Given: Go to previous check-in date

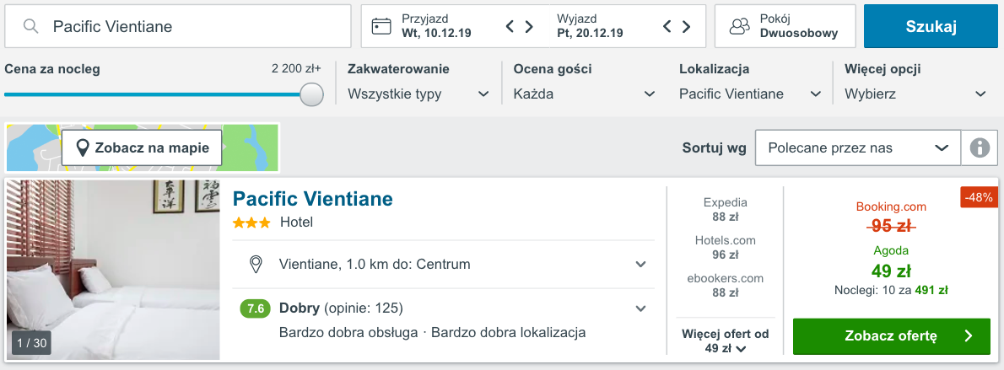Looking at the screenshot, I should (x=510, y=27).
